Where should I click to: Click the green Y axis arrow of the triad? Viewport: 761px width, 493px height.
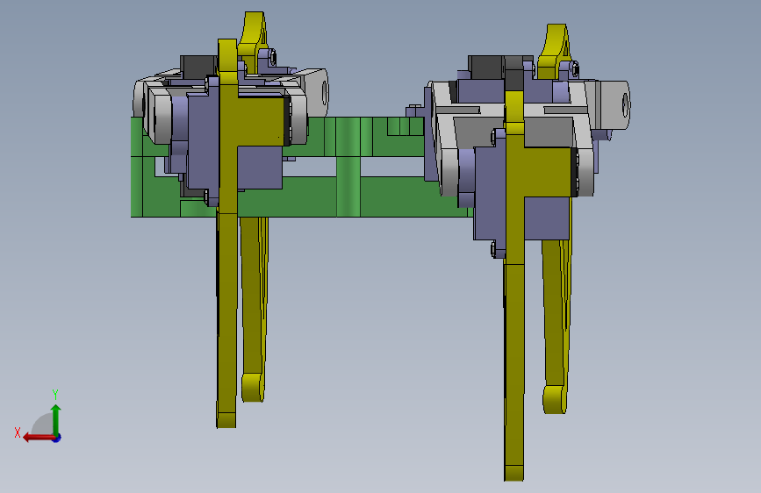pyautogui.click(x=56, y=418)
